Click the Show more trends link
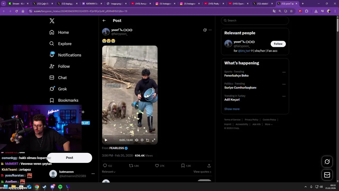339x191 pixels. tap(232, 109)
